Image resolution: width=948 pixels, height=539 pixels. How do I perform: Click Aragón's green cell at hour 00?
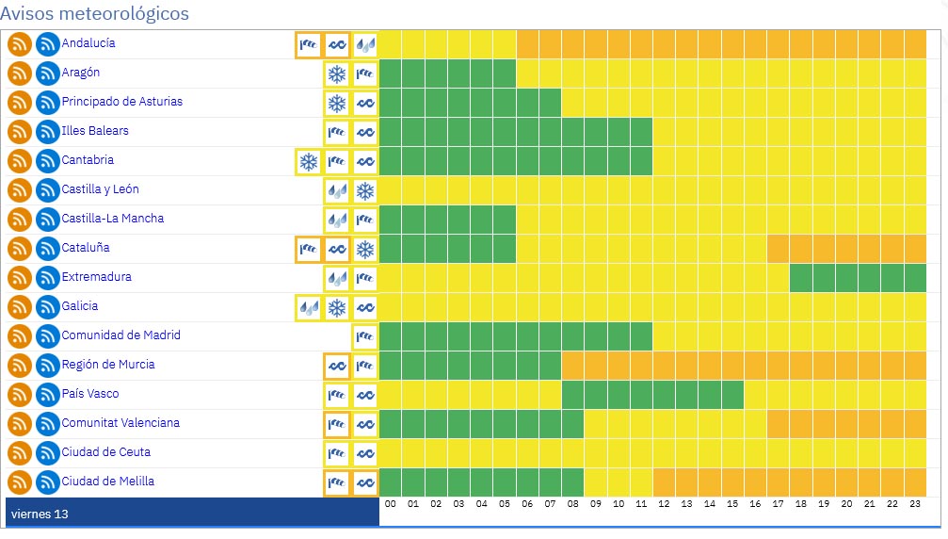(x=391, y=73)
